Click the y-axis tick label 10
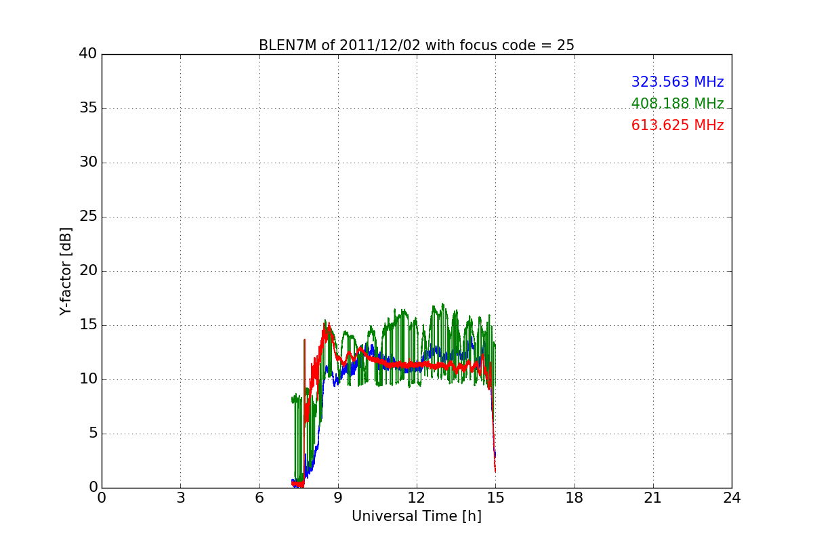Image resolution: width=813 pixels, height=542 pixels. [88, 379]
